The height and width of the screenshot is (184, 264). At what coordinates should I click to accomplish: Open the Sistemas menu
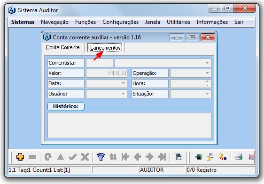[23, 22]
